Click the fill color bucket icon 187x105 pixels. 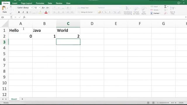point(40,12)
